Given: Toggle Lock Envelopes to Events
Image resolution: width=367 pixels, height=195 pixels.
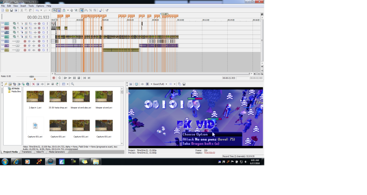Looking at the screenshot, I should click(72, 10).
